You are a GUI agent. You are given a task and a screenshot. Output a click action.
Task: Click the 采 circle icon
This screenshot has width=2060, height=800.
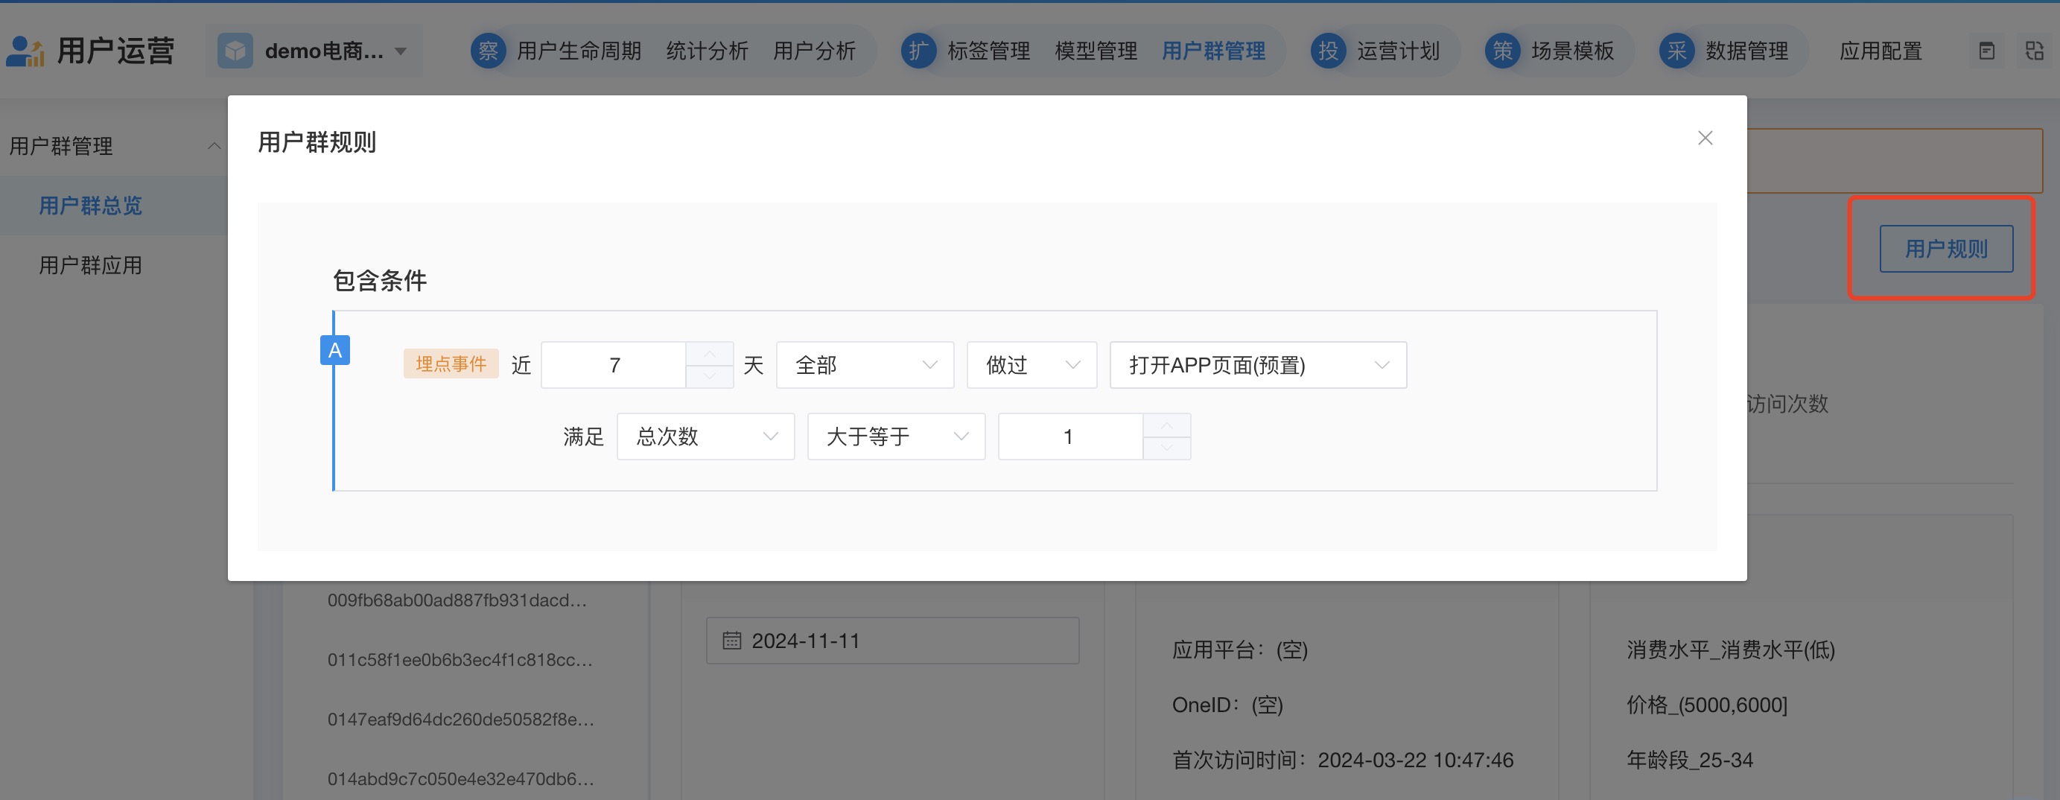1677,51
